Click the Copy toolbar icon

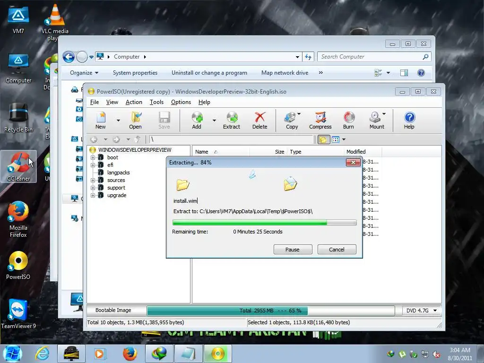[x=291, y=120]
